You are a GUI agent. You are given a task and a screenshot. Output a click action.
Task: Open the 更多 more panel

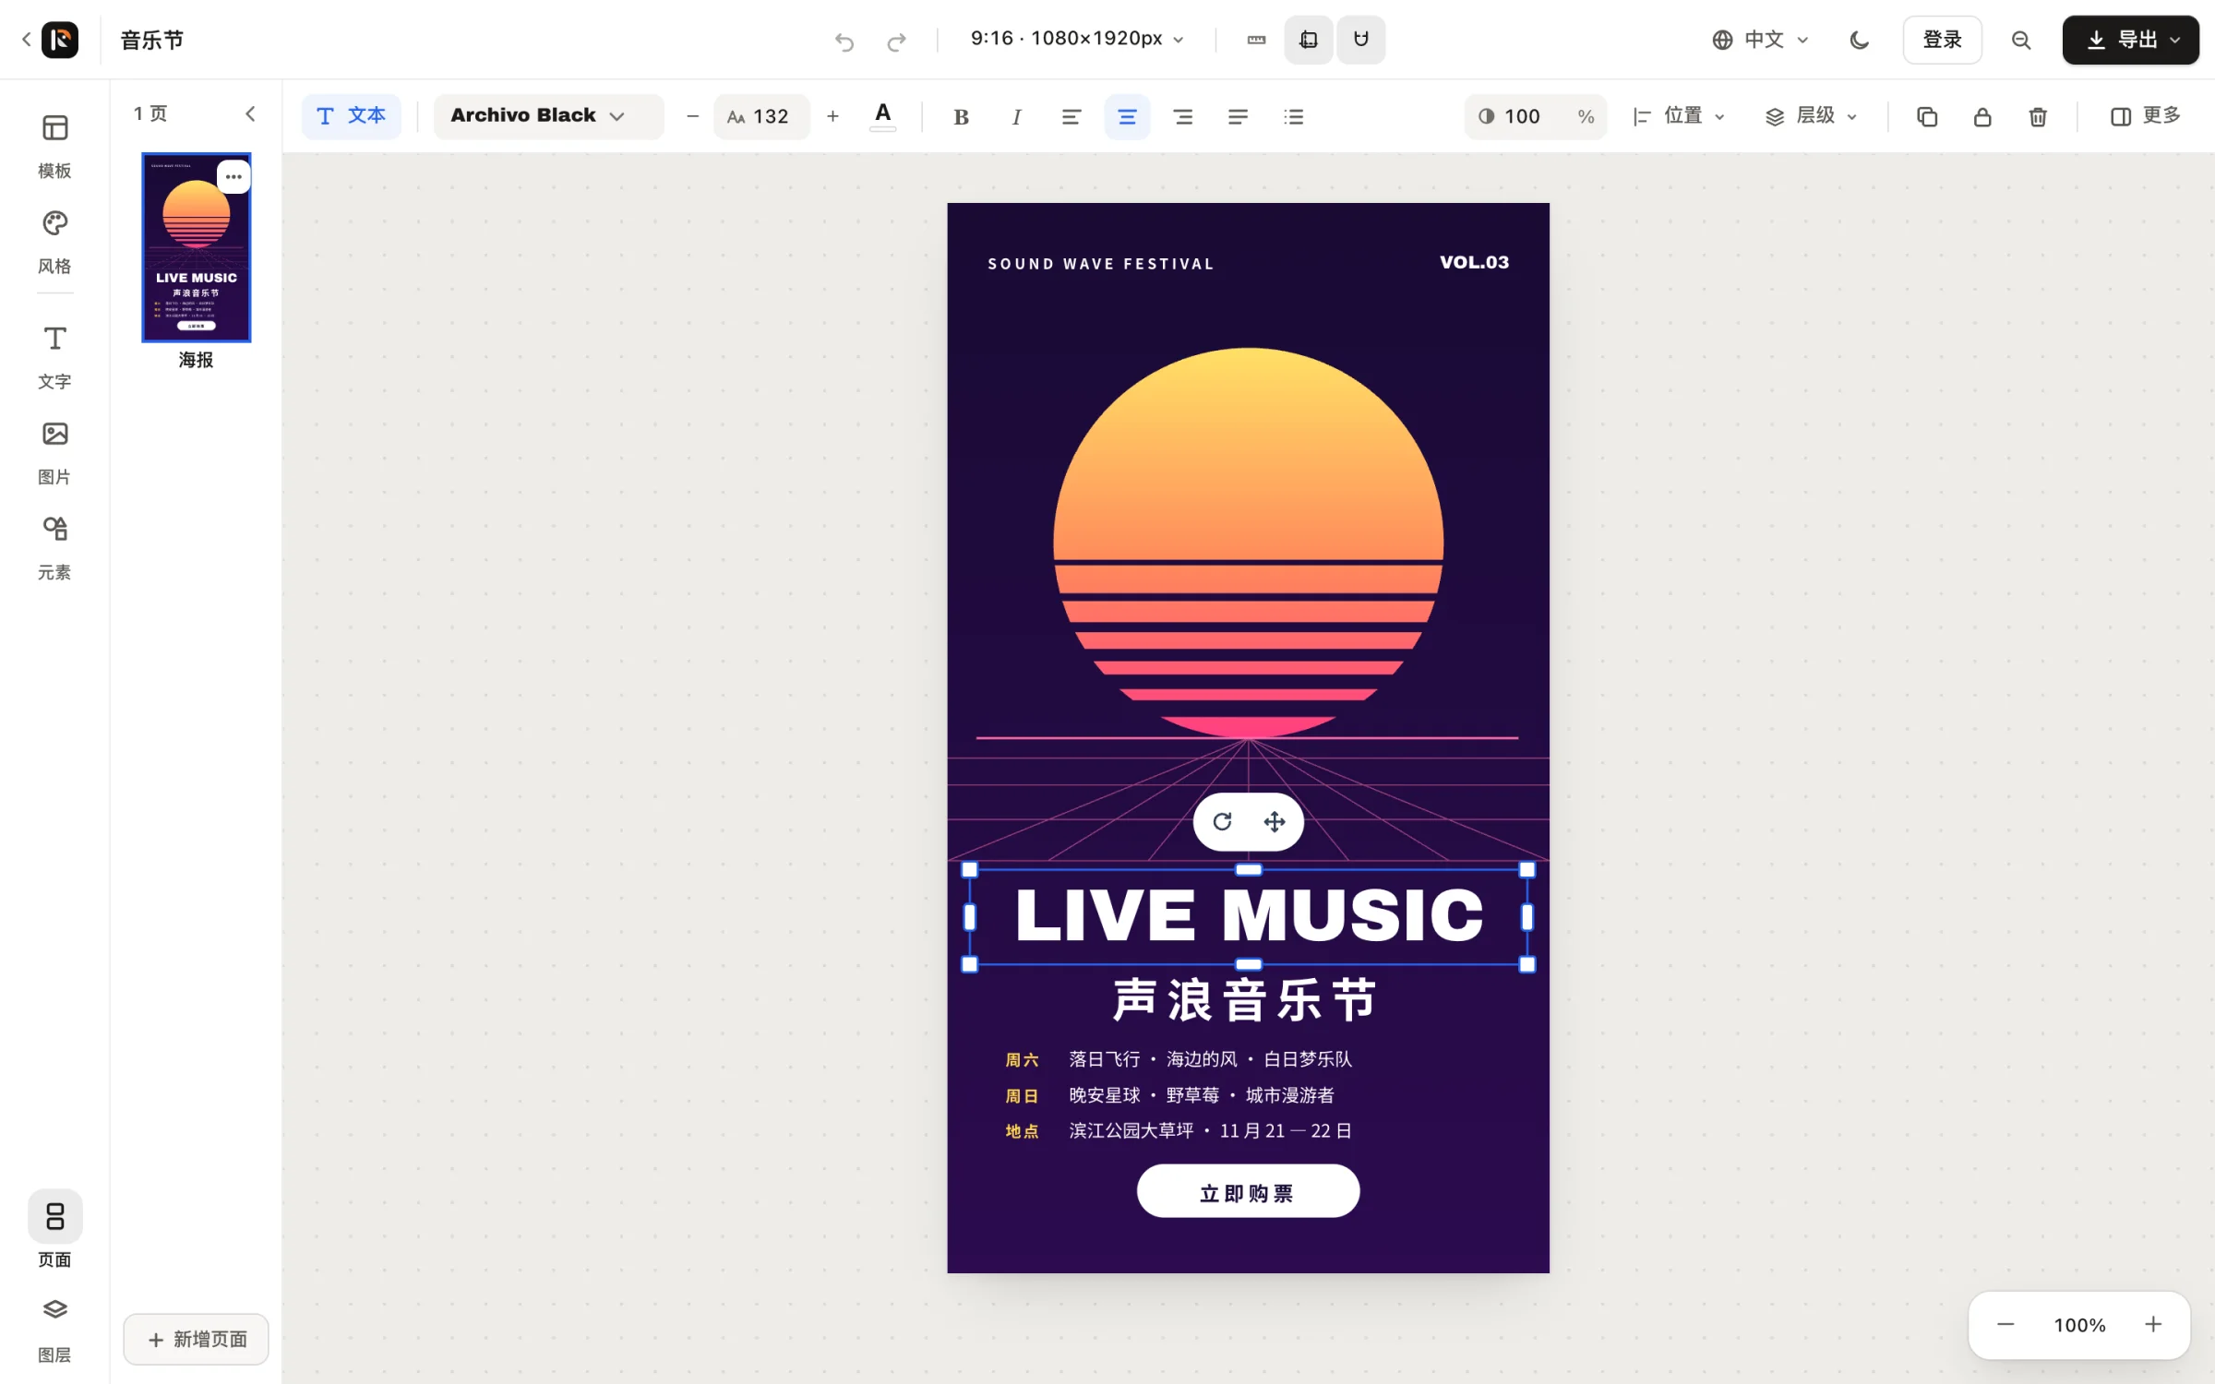pos(2145,116)
